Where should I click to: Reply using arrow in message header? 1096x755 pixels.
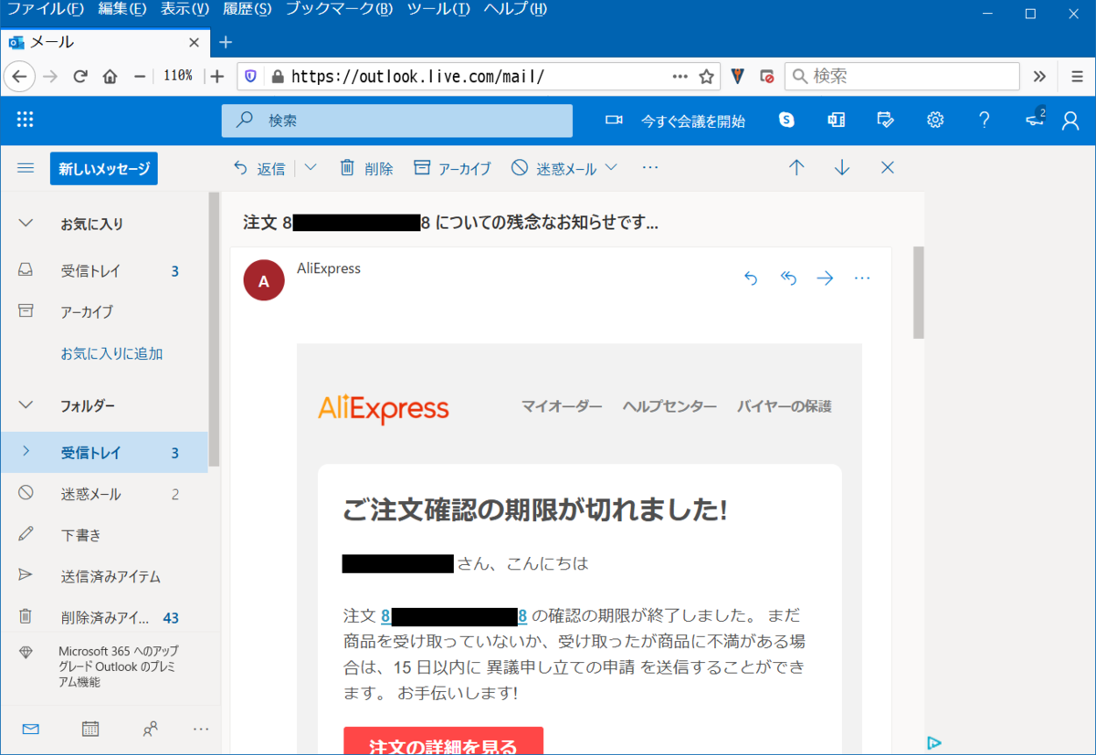(751, 278)
